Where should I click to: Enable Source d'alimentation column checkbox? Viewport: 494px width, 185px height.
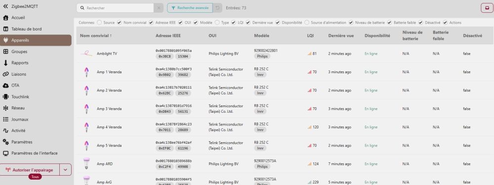(307, 23)
